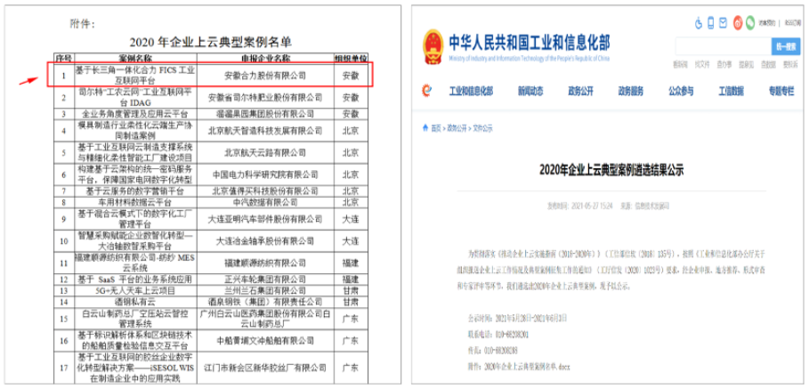Open the 工信数据 nav item
809x389 pixels.
[x=731, y=92]
